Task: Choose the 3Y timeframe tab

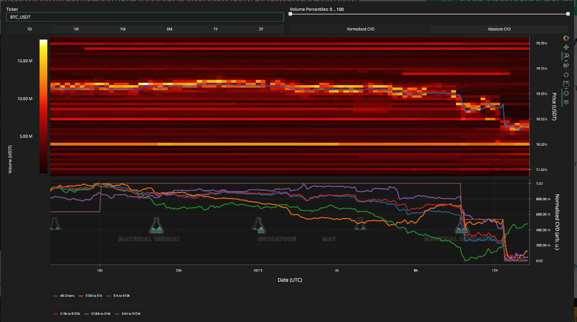Action: (x=261, y=29)
